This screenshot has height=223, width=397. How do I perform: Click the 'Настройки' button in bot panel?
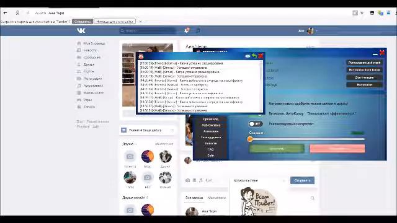tap(364, 85)
